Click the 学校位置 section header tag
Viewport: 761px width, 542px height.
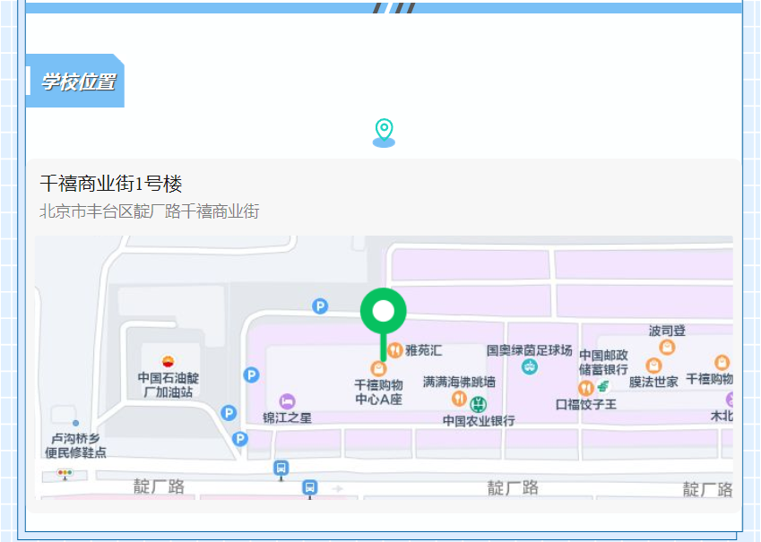[77, 82]
